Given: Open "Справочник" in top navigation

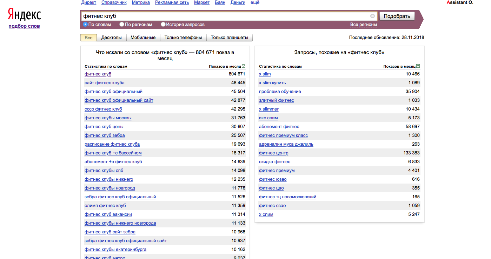Looking at the screenshot, I should click(114, 2).
